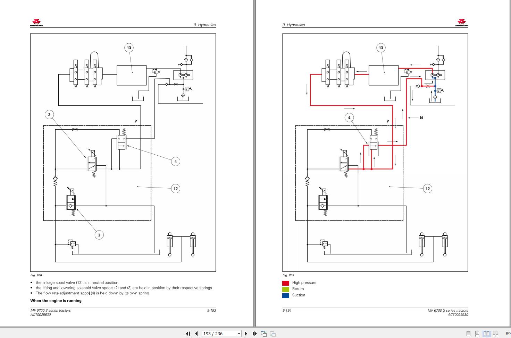The height and width of the screenshot is (338, 511).
Task: Click the '9-193' page number footer
Action: (211, 310)
